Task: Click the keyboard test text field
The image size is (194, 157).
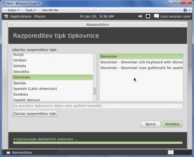Action: pyautogui.click(x=98, y=106)
